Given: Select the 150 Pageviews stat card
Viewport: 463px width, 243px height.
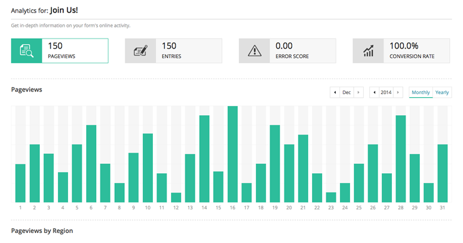Looking at the screenshot, I should coord(60,50).
